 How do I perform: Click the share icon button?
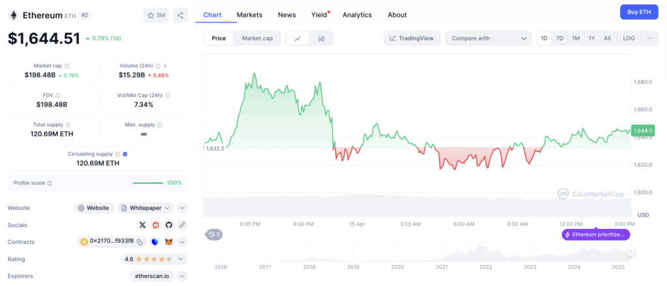(x=180, y=16)
